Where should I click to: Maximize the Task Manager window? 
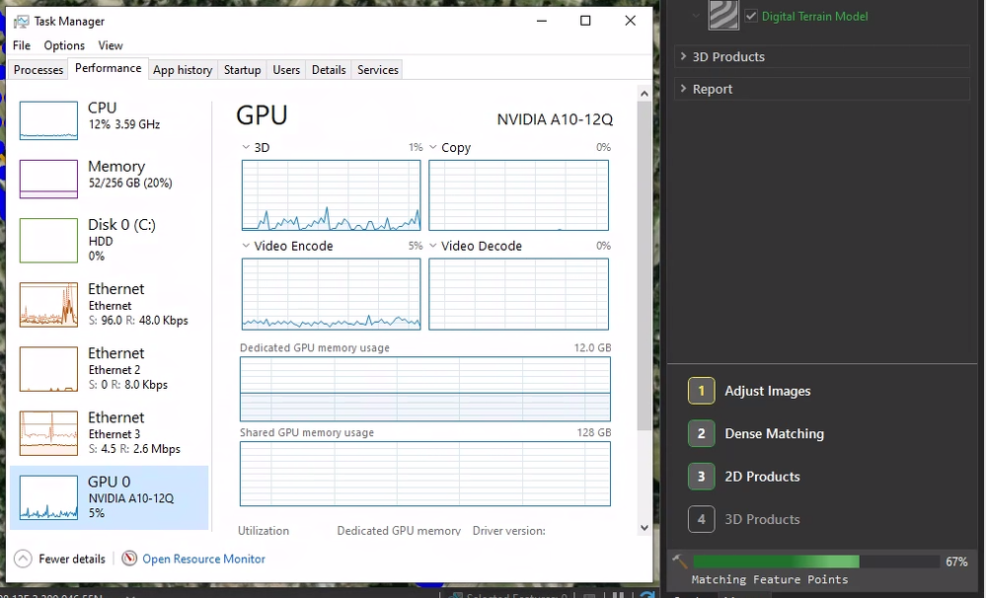[585, 21]
